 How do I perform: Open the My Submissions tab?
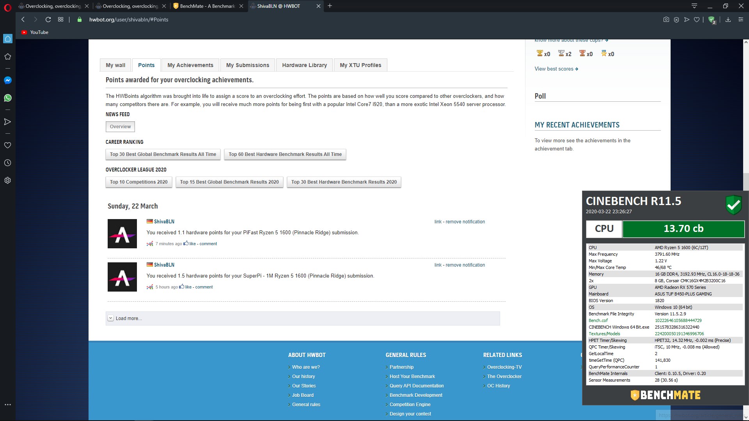pos(248,65)
